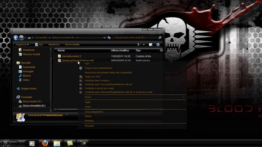This screenshot has height=147, width=262.
Task: Click the GameBooster2.2 folder icon
Action: (x=59, y=56)
